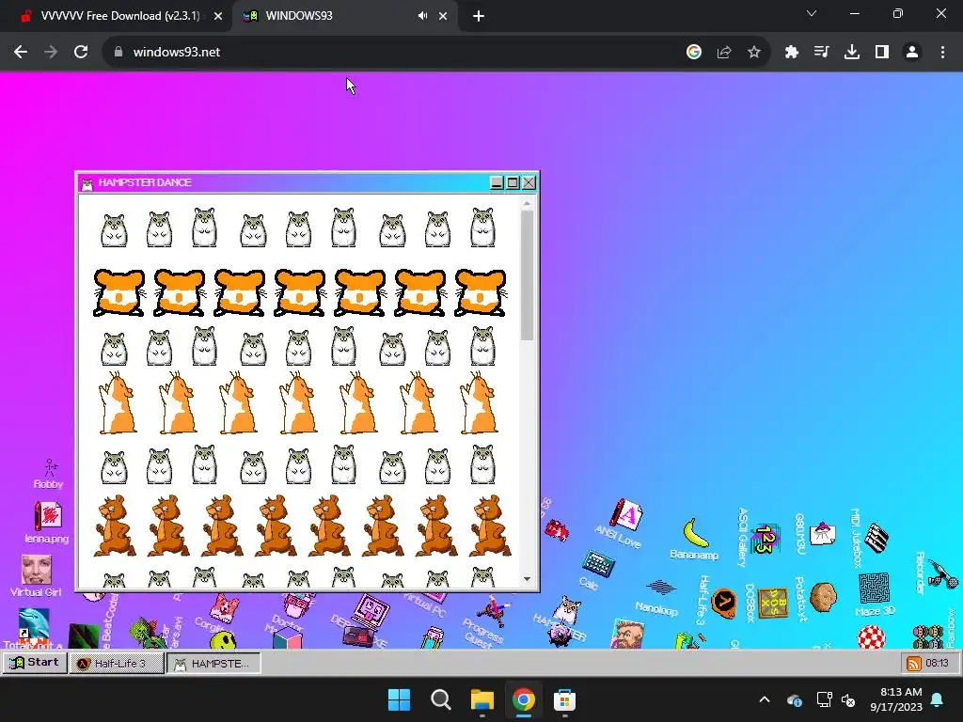Image resolution: width=963 pixels, height=722 pixels.
Task: Open the Windows93 Start menu
Action: 35,663
